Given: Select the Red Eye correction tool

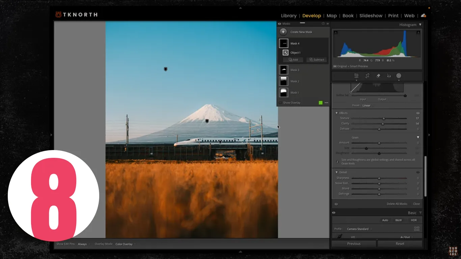Looking at the screenshot, I should [x=389, y=76].
